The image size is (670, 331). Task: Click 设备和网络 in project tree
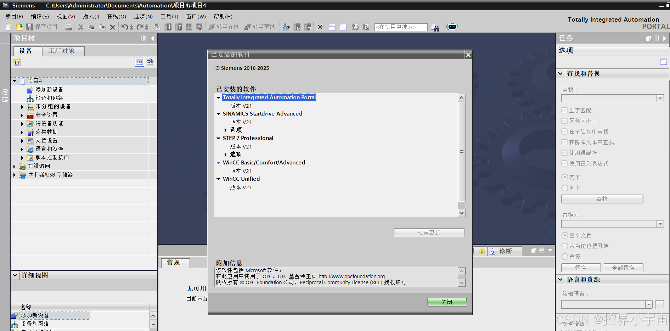coord(49,98)
